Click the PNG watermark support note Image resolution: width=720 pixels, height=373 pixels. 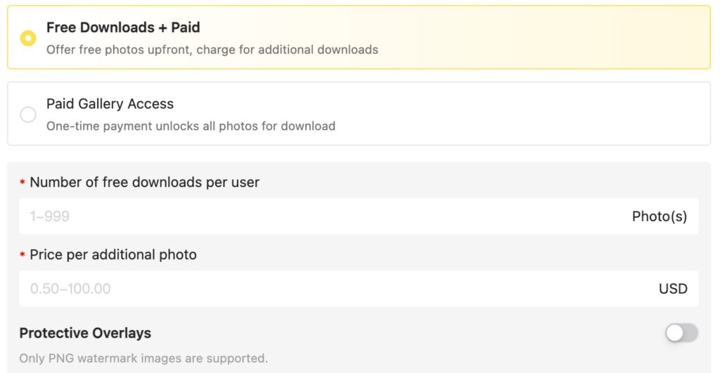[143, 358]
